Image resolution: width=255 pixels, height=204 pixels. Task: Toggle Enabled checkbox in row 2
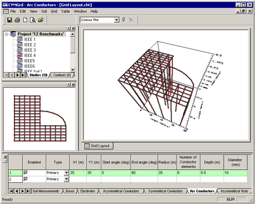pyautogui.click(x=26, y=179)
